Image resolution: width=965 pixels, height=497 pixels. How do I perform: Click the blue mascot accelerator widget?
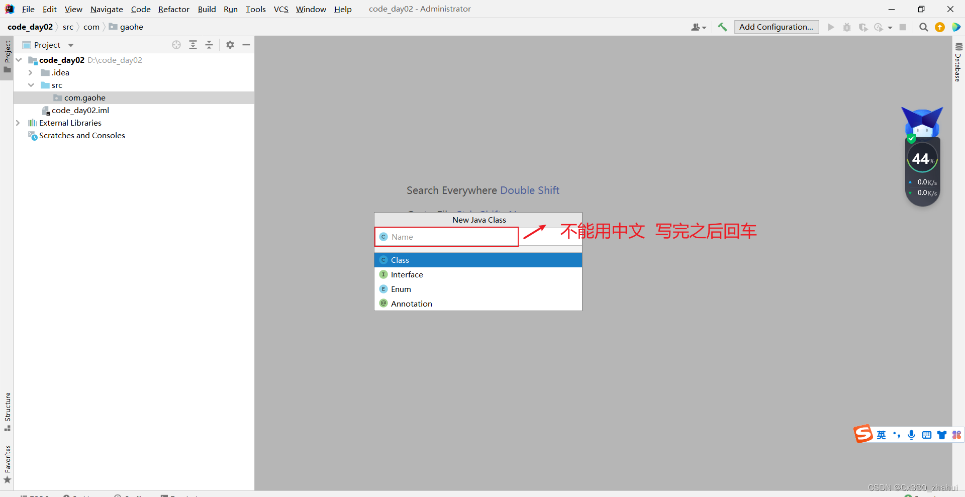(922, 123)
